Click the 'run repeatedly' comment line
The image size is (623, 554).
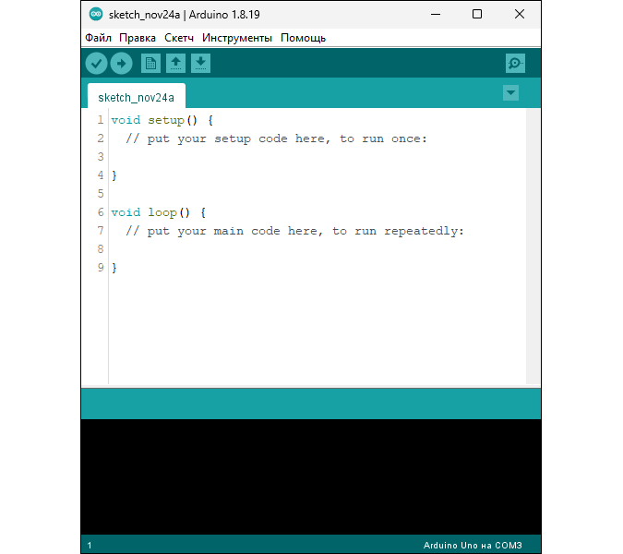tap(294, 231)
